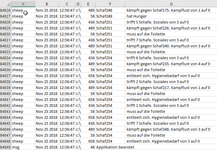Screen dimensions: 217x150
Task: Select column G header
Action: coord(171,4)
